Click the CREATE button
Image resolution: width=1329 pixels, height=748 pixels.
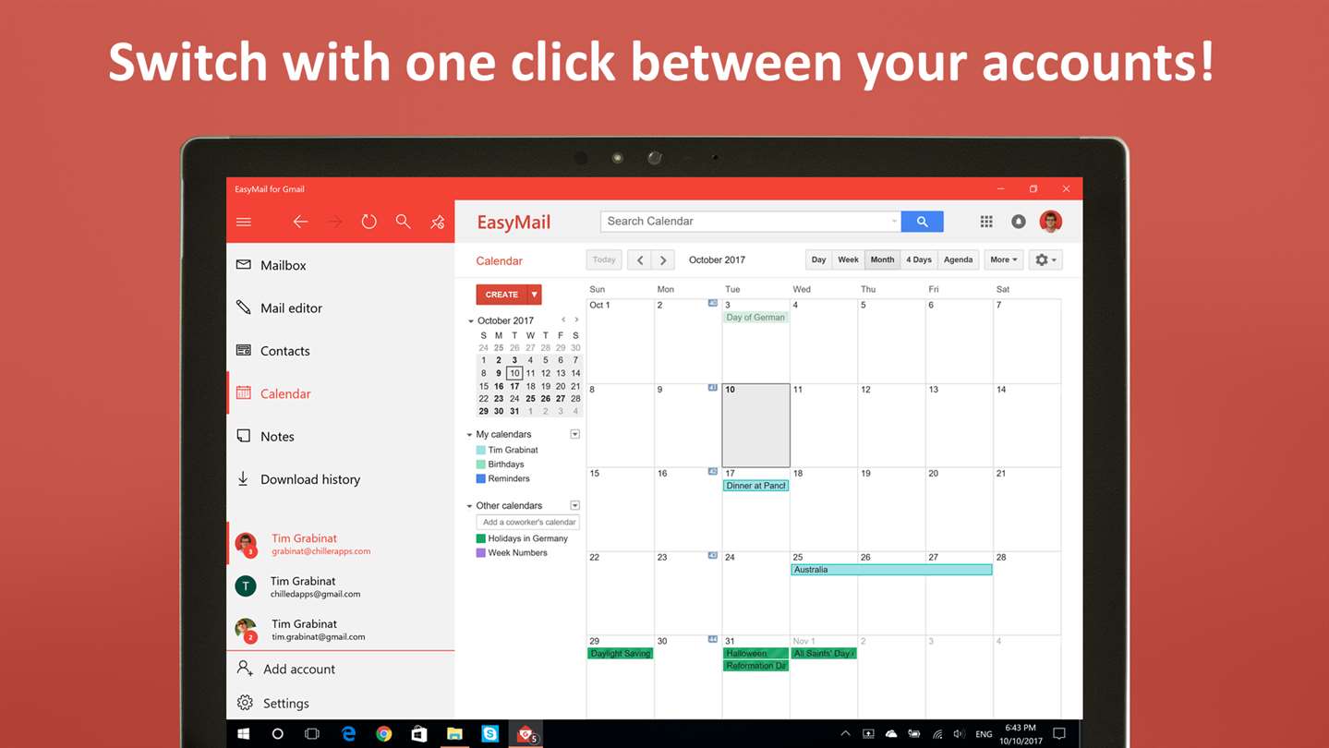click(x=501, y=295)
